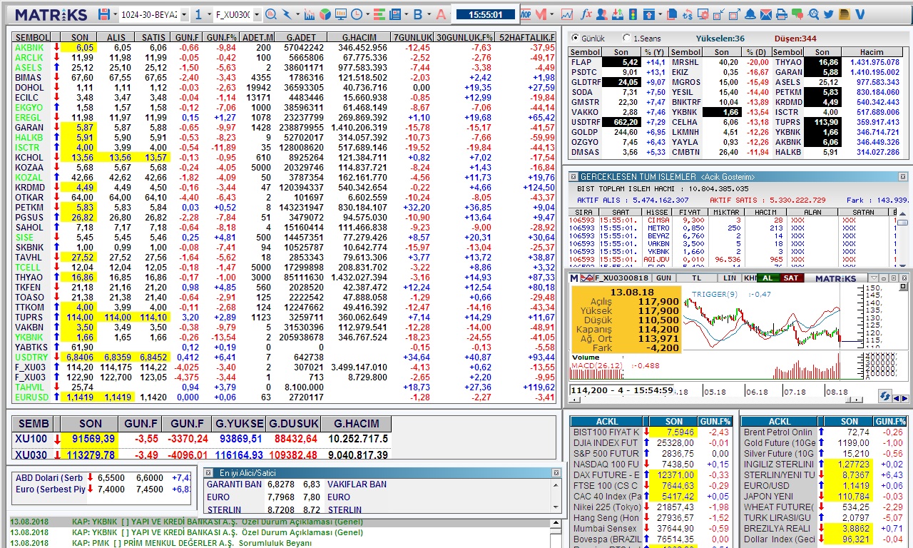This screenshot has height=548, width=913.
Task: Click the save layout floppy disk icon
Action: tap(104, 14)
